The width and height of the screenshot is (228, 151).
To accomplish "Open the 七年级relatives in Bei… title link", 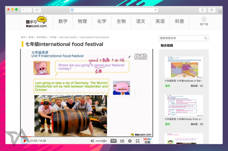I will click(x=183, y=81).
